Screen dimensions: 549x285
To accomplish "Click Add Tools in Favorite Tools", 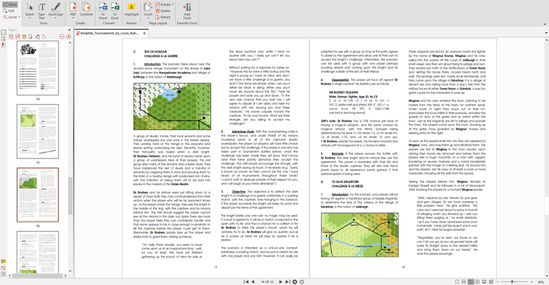I will coord(187,12).
